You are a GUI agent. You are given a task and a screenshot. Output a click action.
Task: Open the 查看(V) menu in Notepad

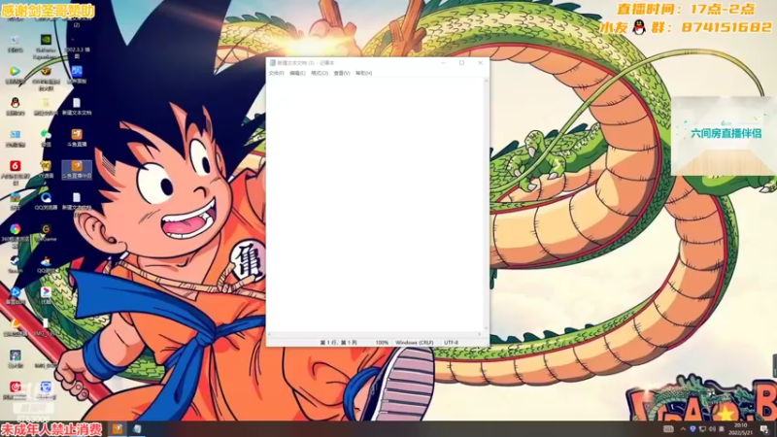(x=342, y=74)
